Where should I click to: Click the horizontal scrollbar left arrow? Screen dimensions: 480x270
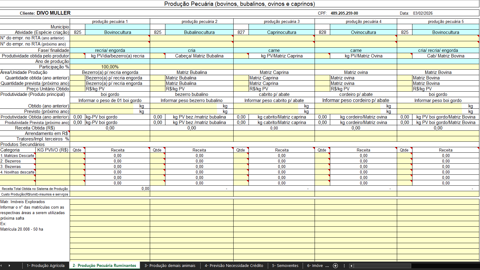tap(351, 266)
